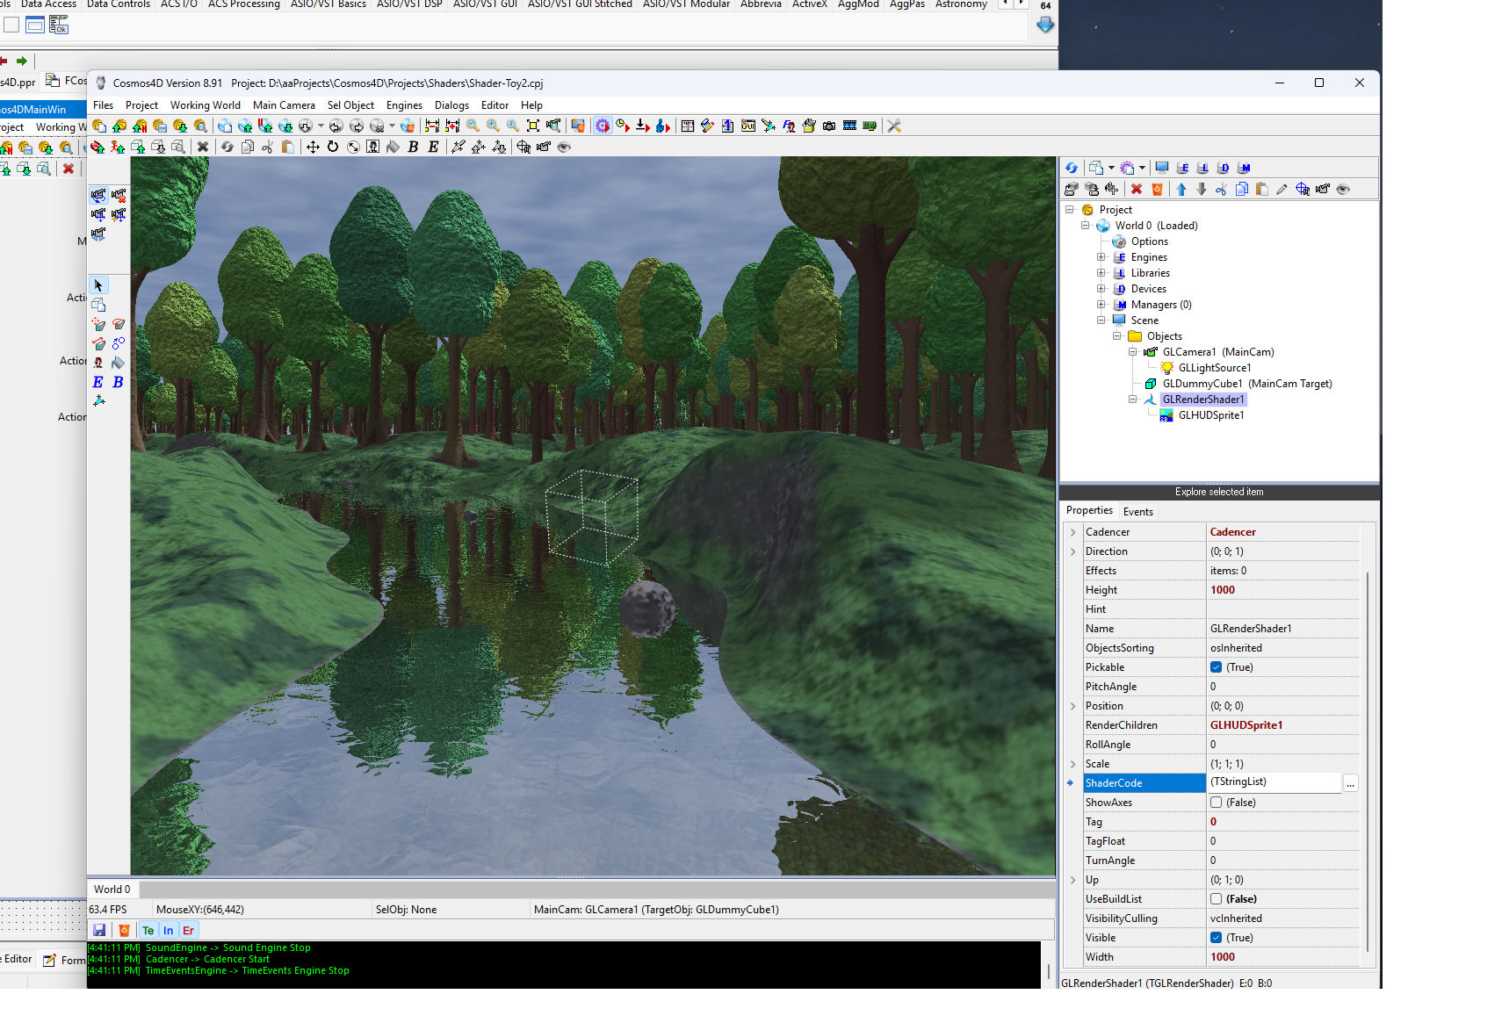Enable the ShowAxes checkbox
The width and height of the screenshot is (1509, 1030).
[x=1217, y=803]
